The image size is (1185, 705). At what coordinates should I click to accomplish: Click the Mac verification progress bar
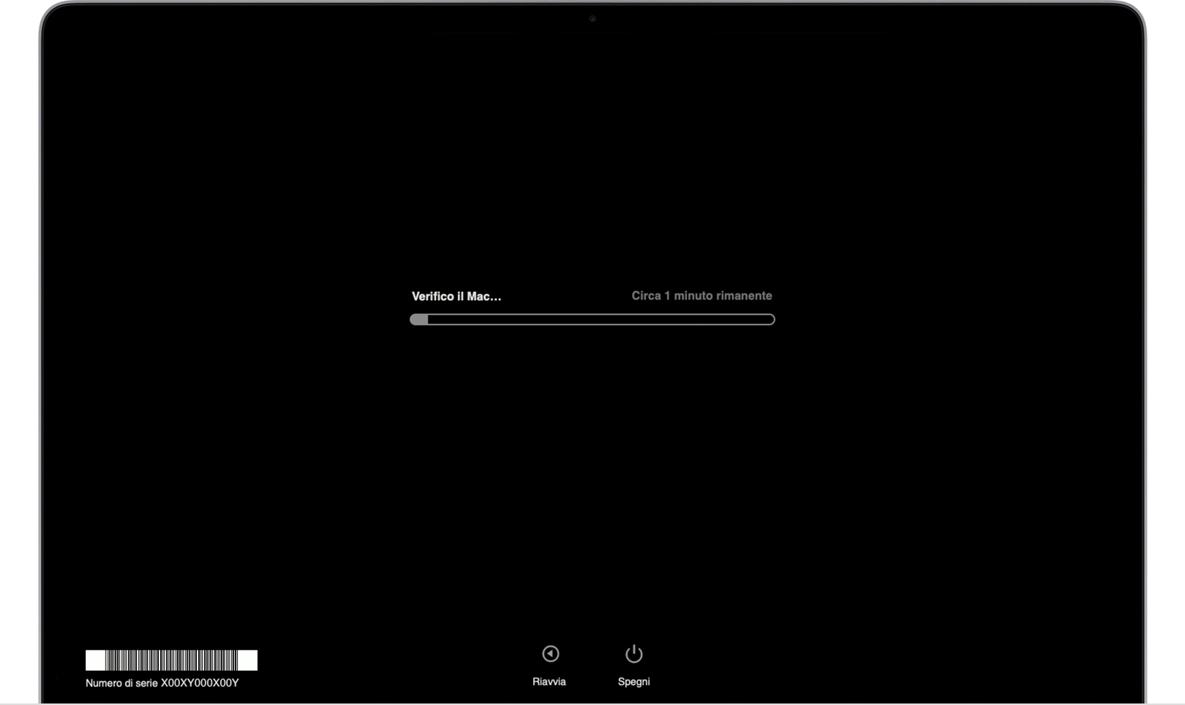click(x=592, y=320)
